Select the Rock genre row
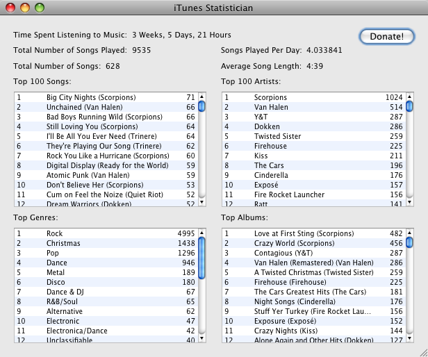The height and width of the screenshot is (357, 428). coord(106,233)
